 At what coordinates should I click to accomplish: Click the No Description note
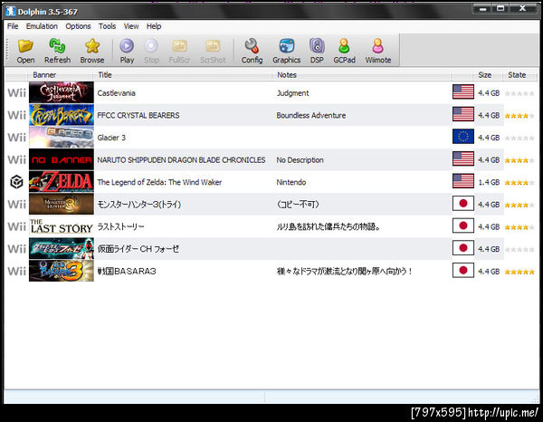click(x=300, y=160)
